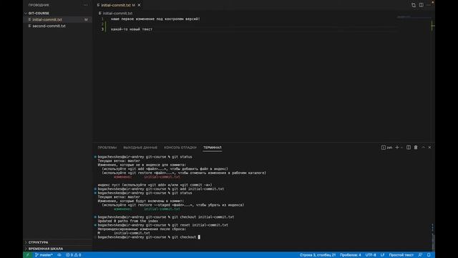The image size is (458, 258).
Task: Open editor more actions ellipsis menu
Action: coord(429,5)
